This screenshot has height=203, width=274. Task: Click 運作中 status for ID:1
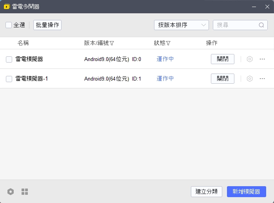coord(165,79)
